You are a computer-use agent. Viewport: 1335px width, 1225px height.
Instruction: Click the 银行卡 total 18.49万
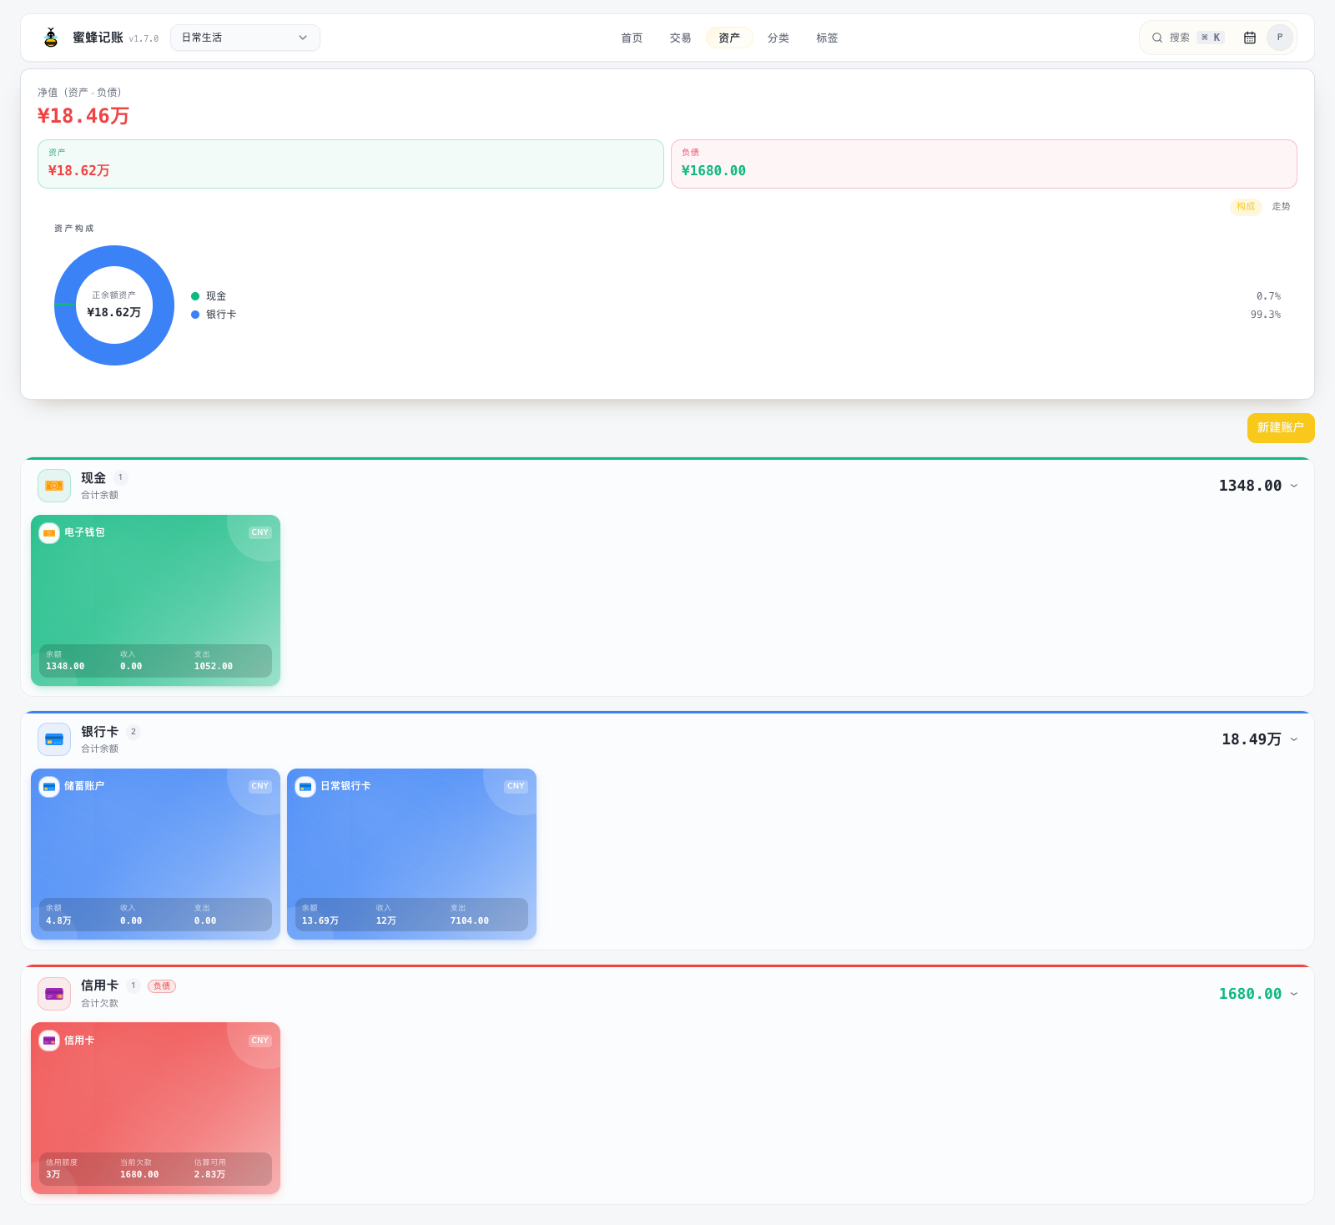point(1252,739)
